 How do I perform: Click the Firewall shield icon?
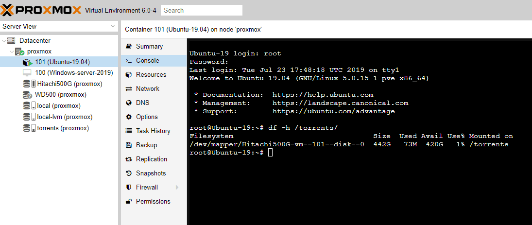pos(129,187)
